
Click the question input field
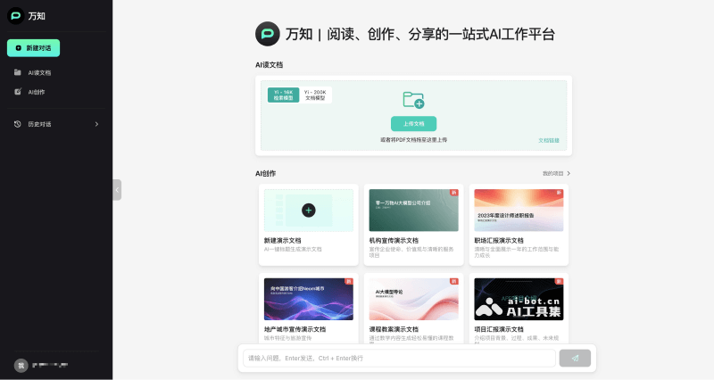pyautogui.click(x=400, y=358)
